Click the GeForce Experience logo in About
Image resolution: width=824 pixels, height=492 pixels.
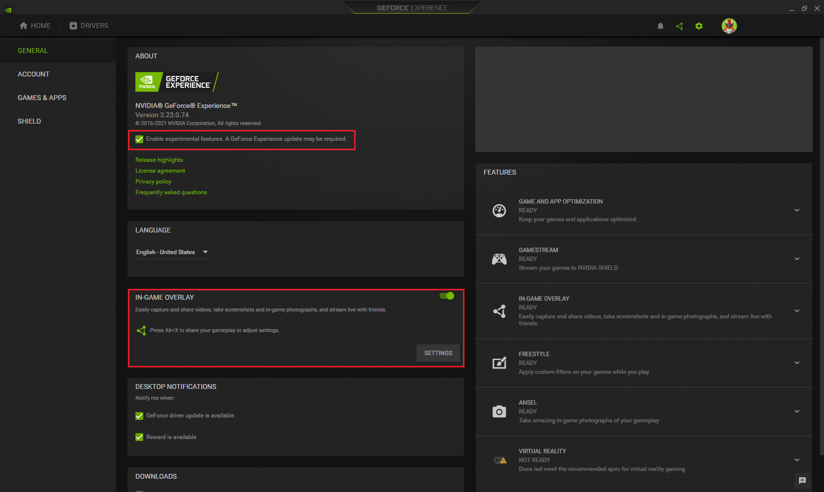click(177, 82)
